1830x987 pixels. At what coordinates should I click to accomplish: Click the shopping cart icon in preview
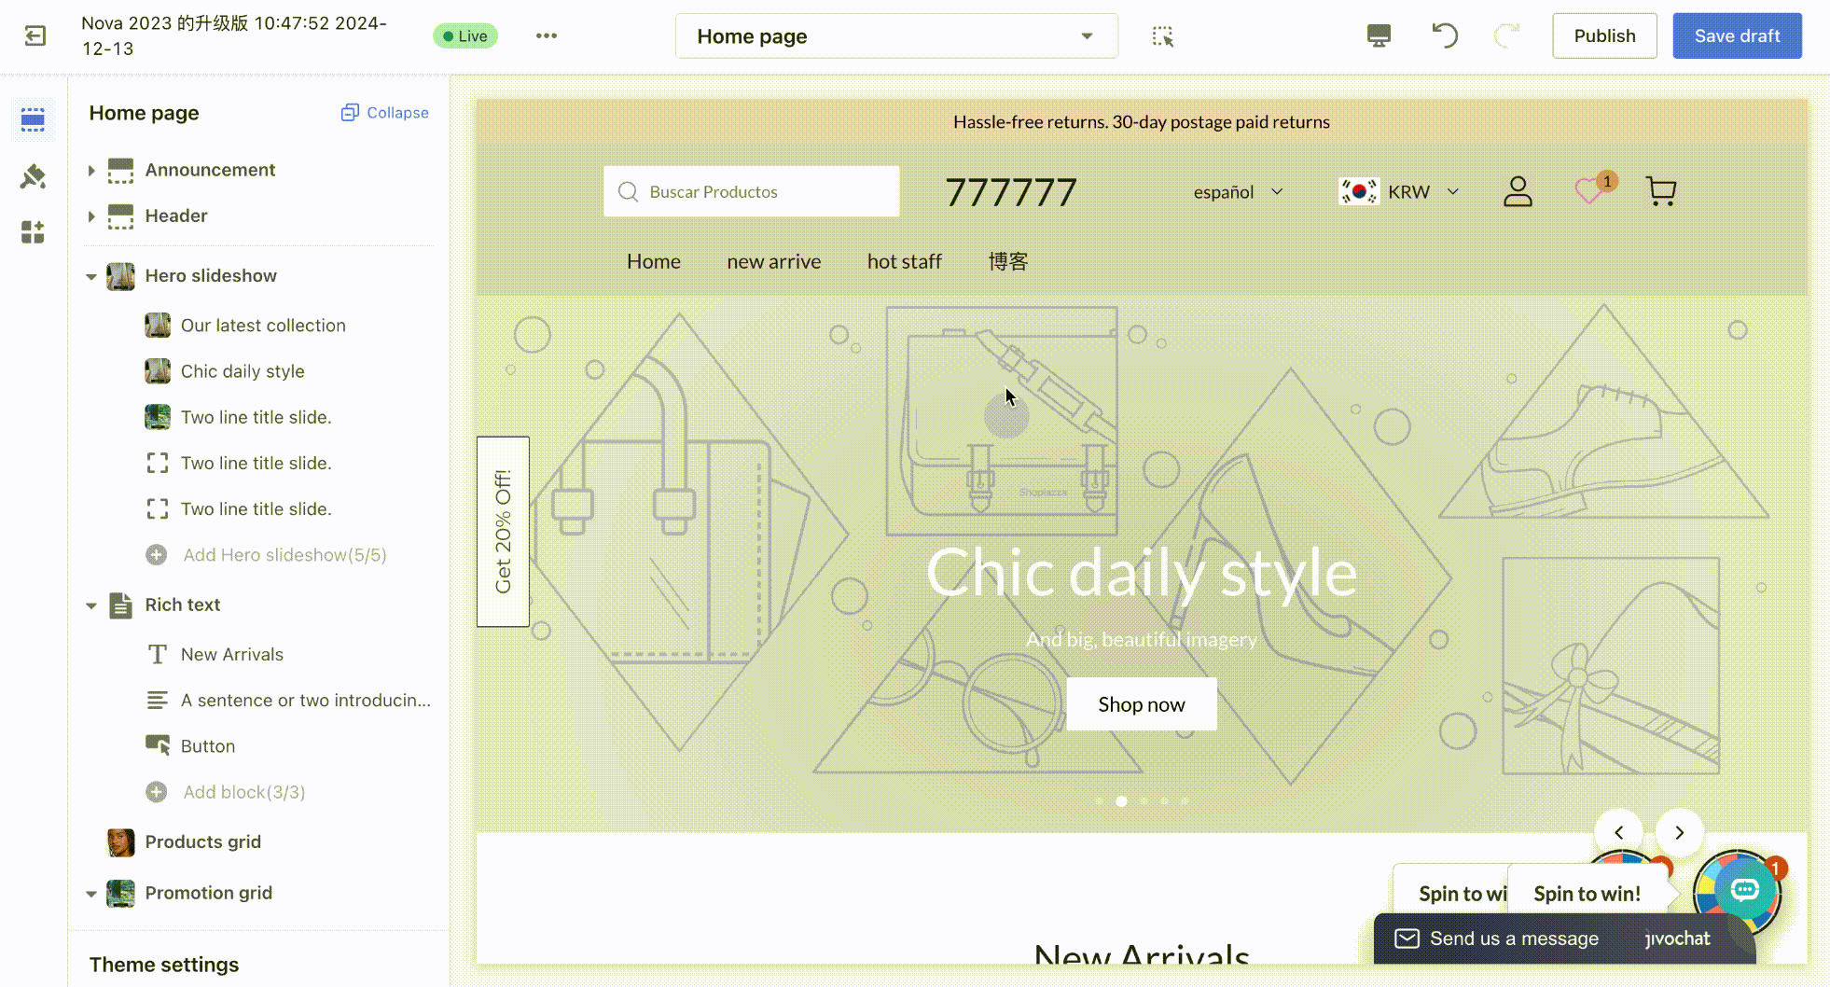(x=1660, y=191)
